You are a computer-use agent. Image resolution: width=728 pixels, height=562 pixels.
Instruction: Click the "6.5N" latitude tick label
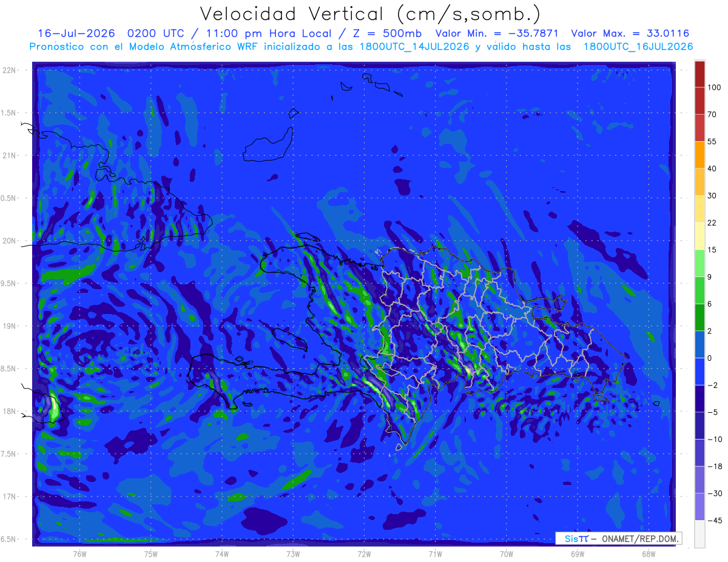pyautogui.click(x=8, y=539)
